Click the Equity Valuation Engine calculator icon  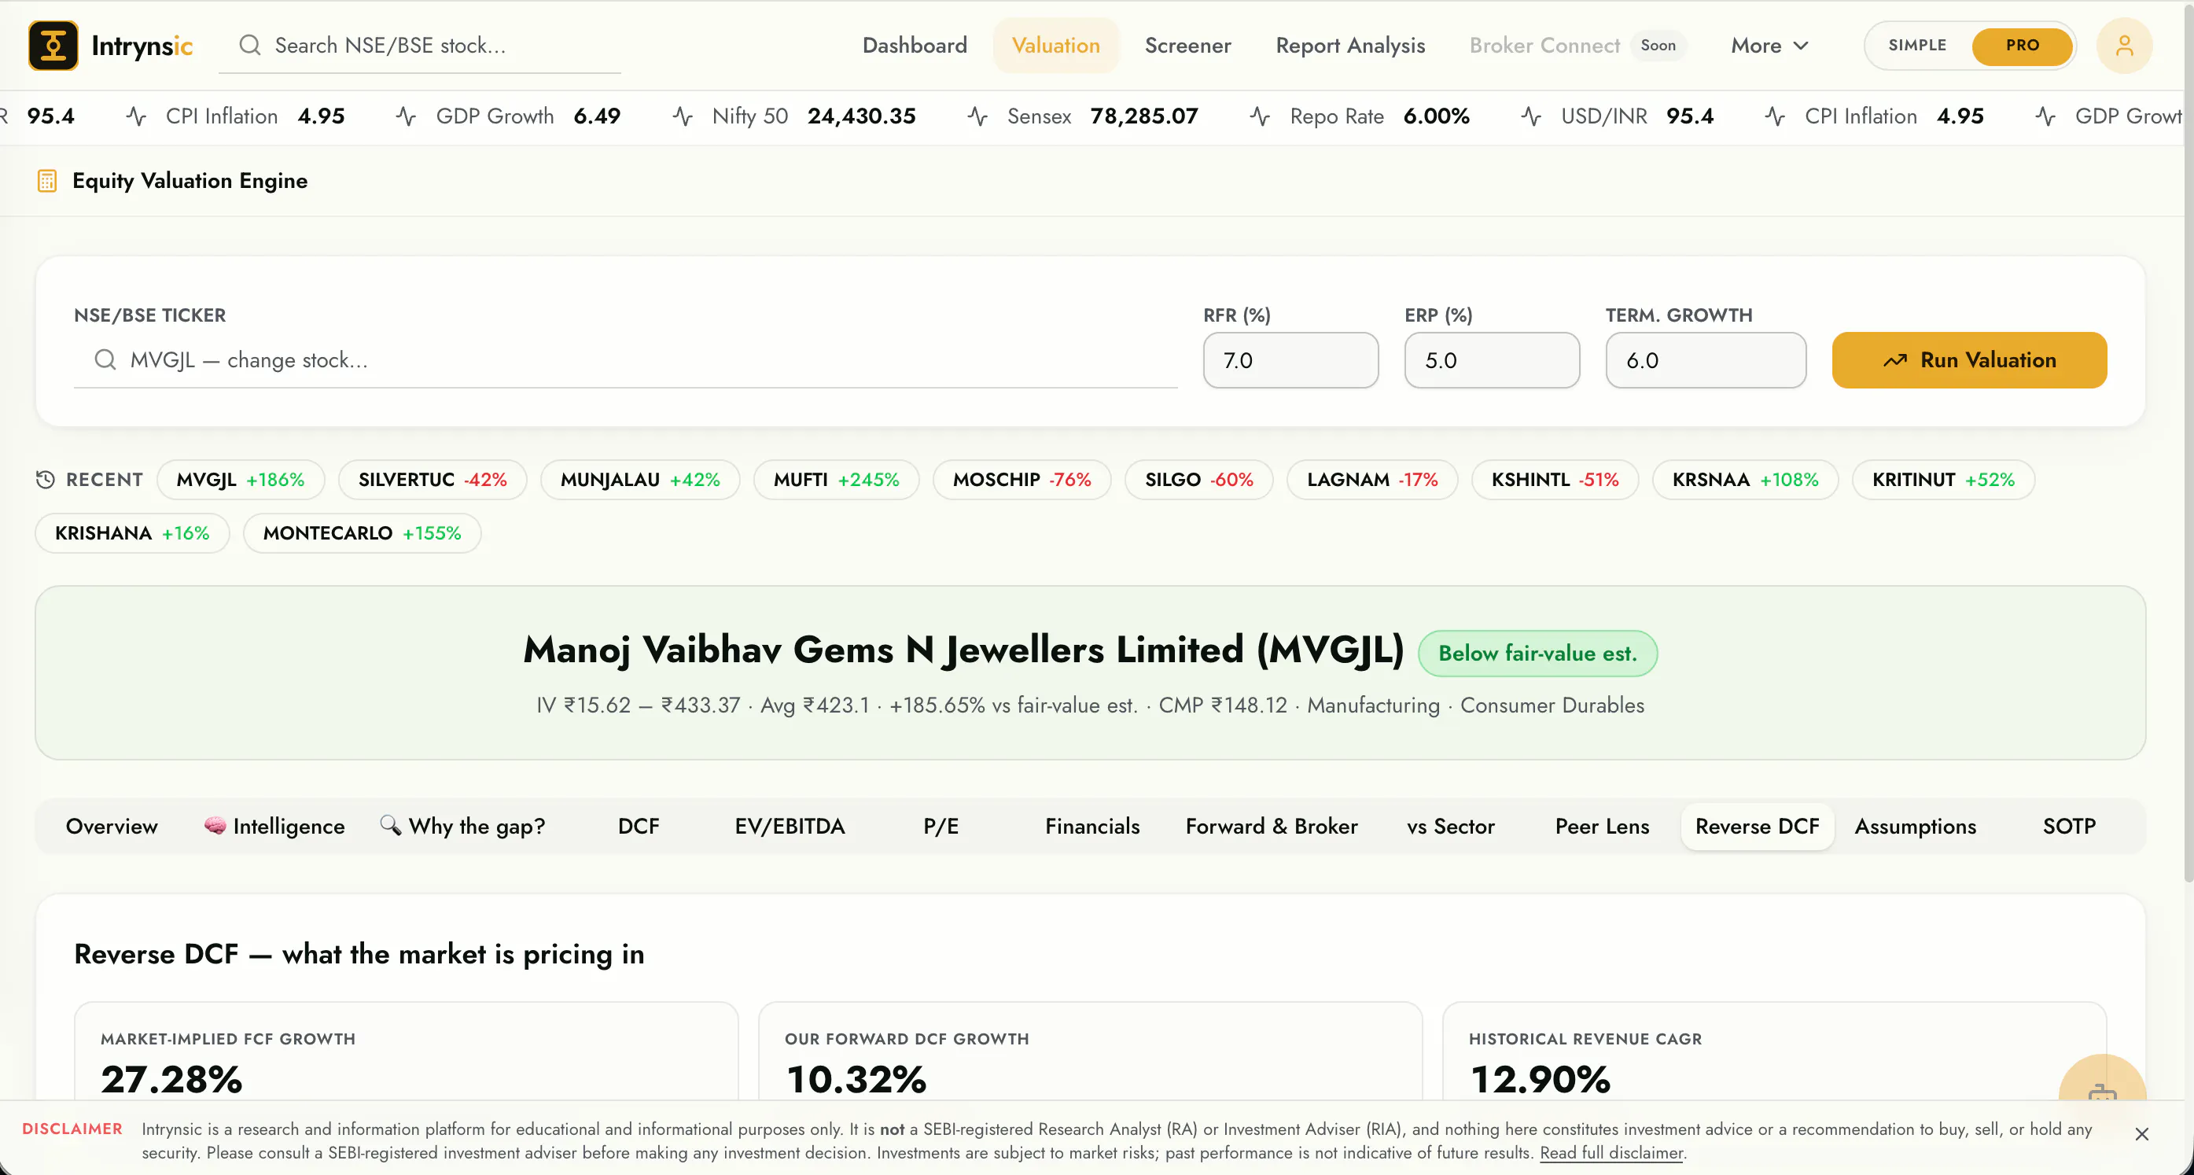47,181
